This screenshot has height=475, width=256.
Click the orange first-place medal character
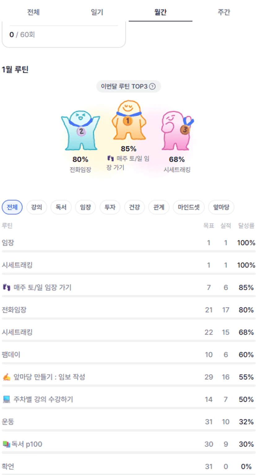(128, 120)
